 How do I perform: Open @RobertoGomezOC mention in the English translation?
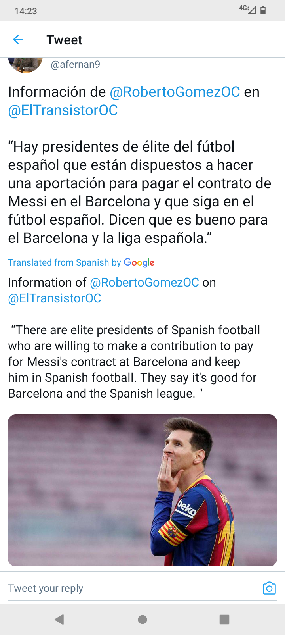[144, 283]
